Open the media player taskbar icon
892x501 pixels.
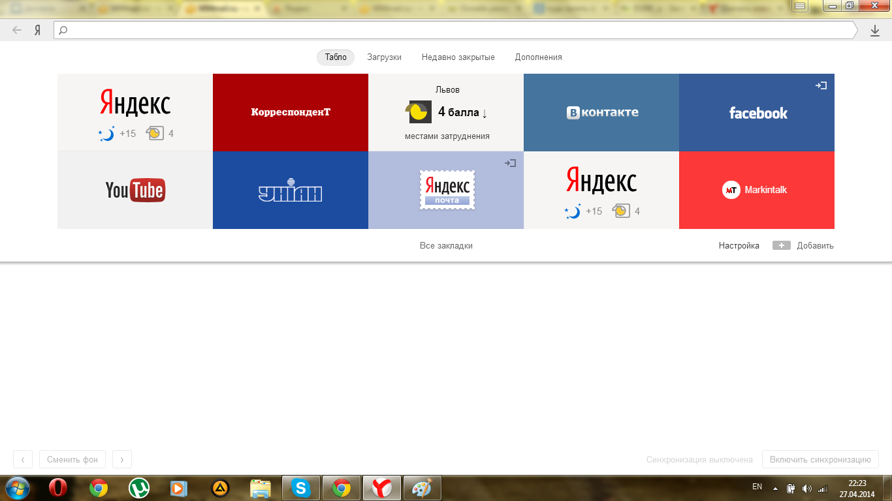[178, 488]
